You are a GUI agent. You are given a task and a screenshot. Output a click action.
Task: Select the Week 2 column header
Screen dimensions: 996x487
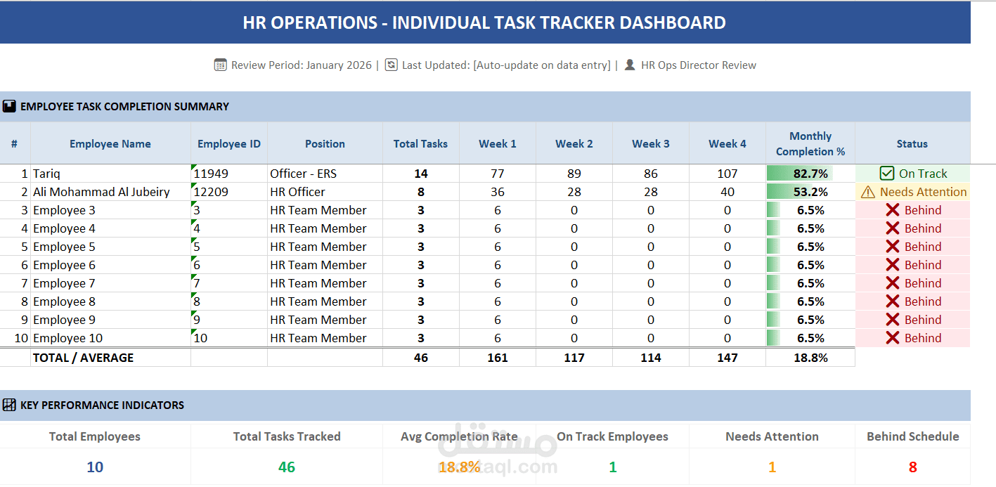click(x=574, y=143)
